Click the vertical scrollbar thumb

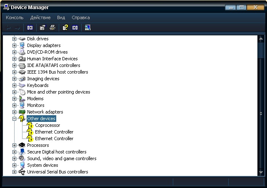pyautogui.click(x=261, y=50)
